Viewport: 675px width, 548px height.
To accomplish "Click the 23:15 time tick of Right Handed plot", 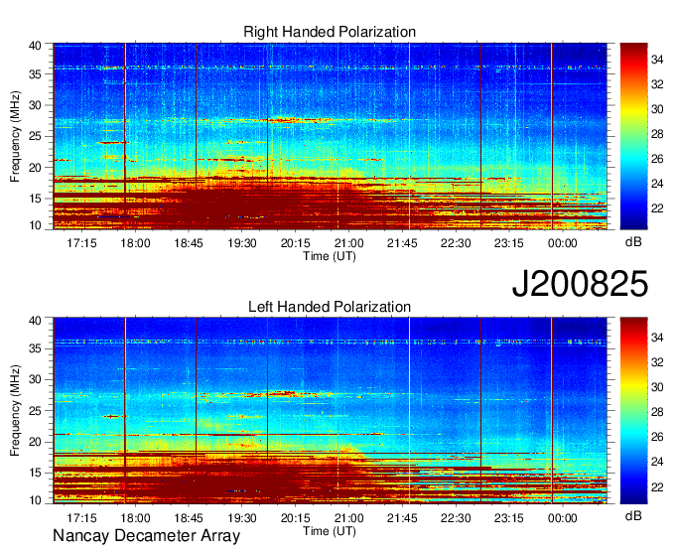I will pos(509,243).
